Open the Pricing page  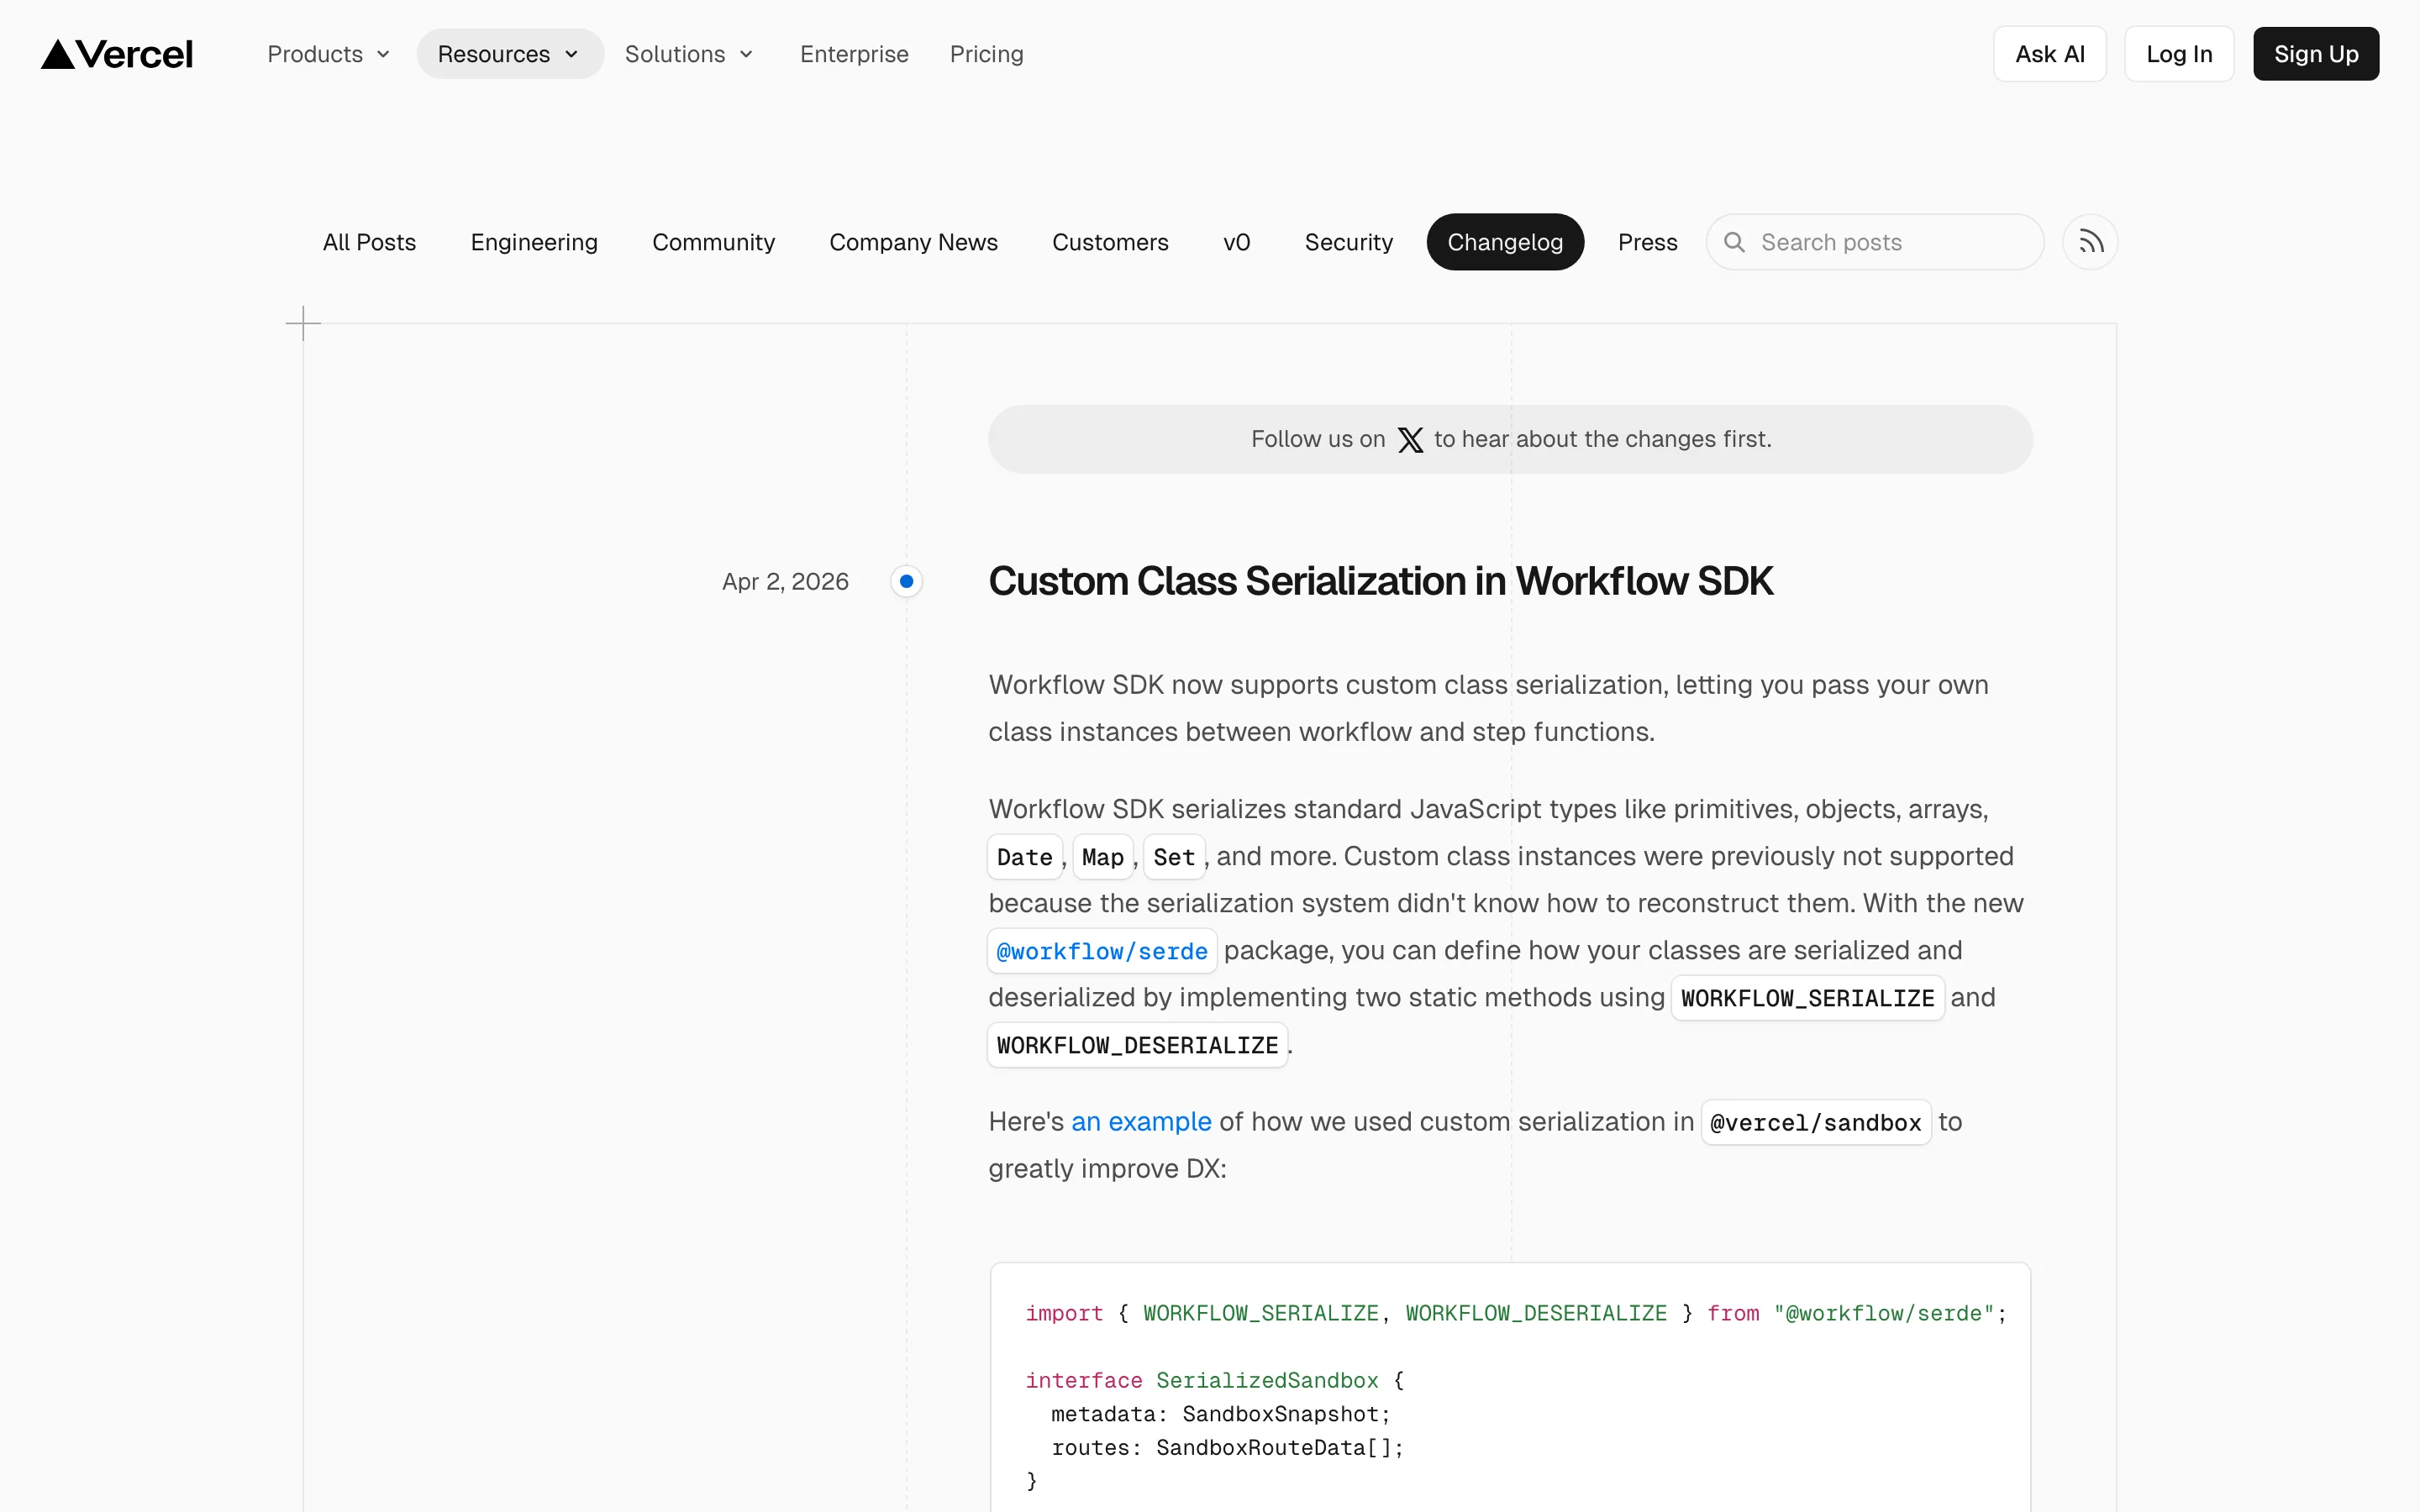[986, 54]
